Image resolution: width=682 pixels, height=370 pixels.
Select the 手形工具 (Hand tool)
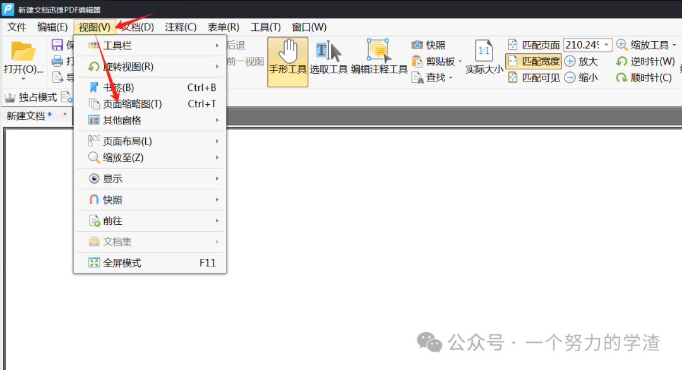point(287,60)
